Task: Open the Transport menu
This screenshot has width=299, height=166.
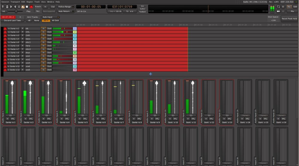Action: point(15,2)
